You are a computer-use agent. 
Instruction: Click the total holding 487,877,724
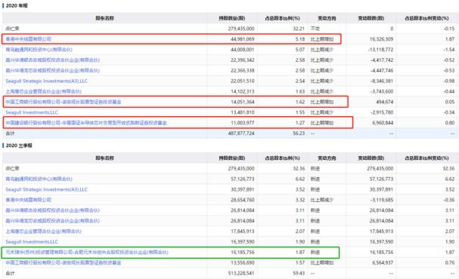tap(241, 133)
